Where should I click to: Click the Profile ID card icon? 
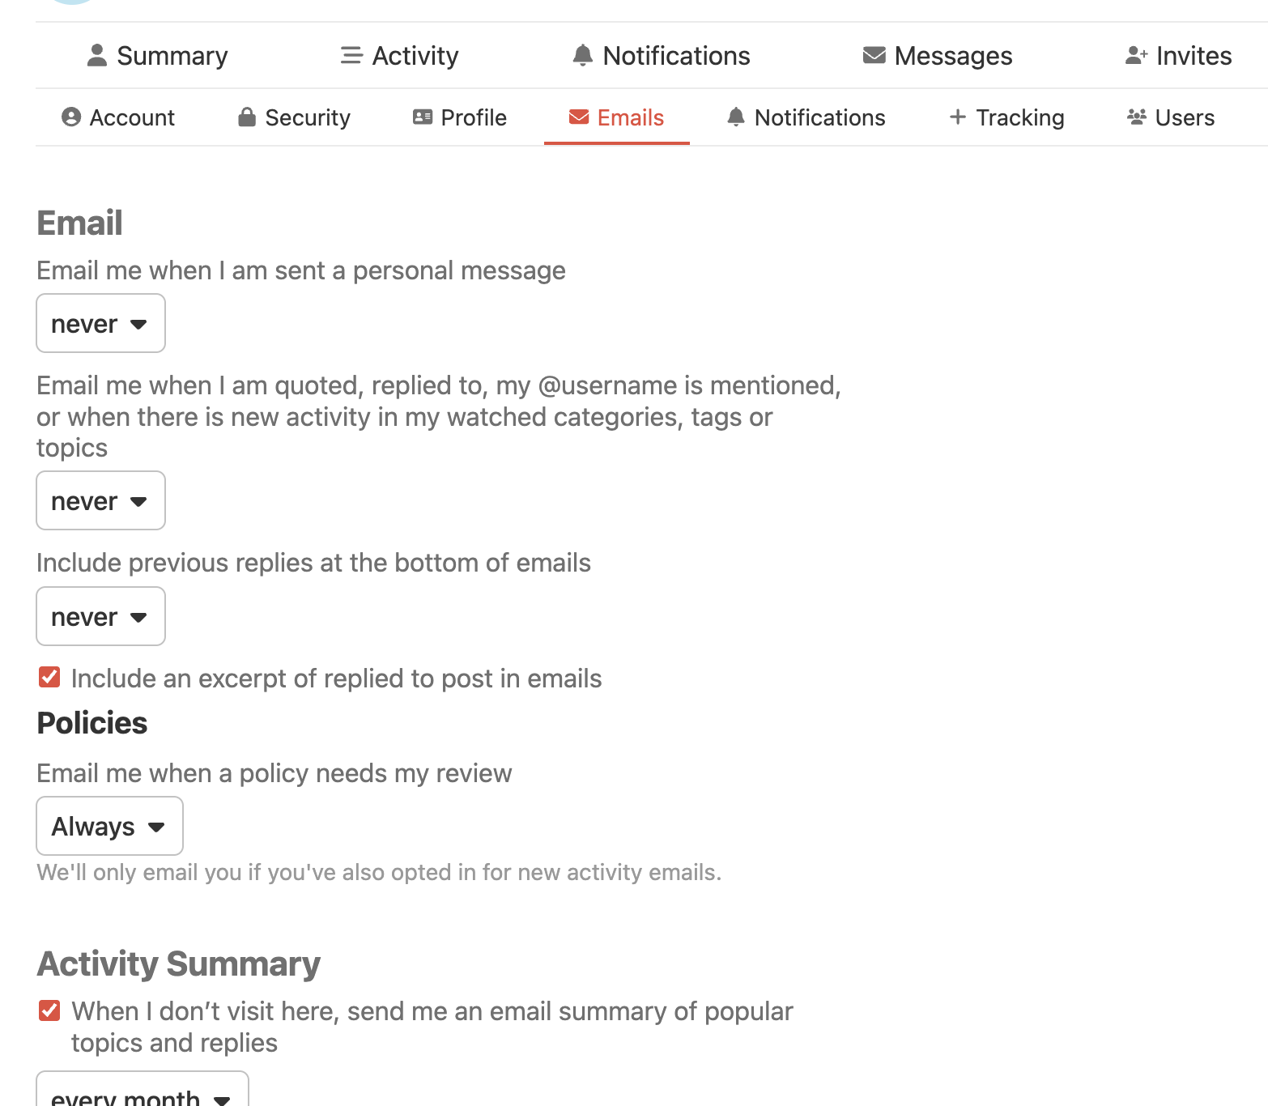click(423, 117)
